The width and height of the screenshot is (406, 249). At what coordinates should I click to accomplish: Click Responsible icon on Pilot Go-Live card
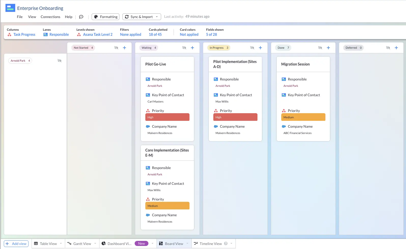tap(148, 79)
